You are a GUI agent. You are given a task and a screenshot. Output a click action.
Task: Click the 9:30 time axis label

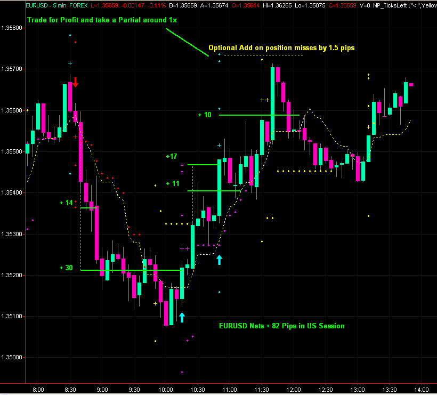(x=134, y=390)
